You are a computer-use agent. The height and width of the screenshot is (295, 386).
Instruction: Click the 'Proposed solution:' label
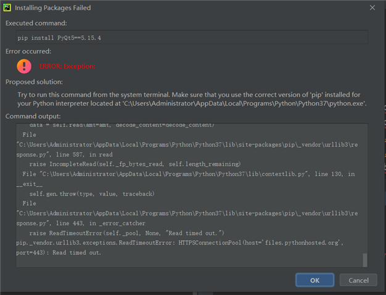tap(35, 82)
